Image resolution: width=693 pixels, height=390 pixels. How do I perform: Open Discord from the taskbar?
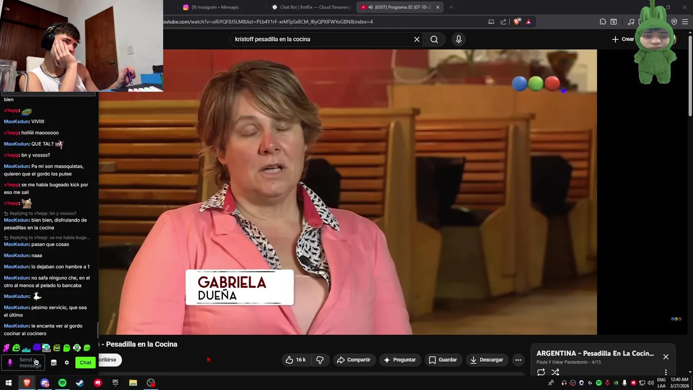pyautogui.click(x=44, y=383)
